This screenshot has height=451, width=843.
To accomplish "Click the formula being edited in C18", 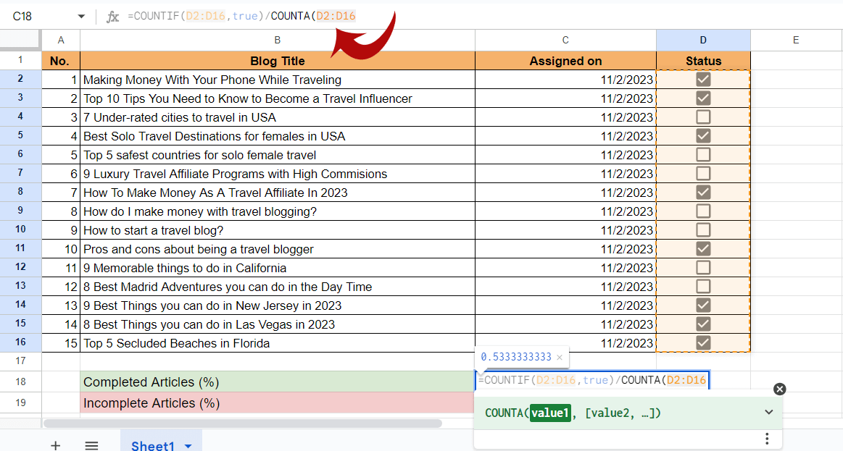I will [x=592, y=380].
